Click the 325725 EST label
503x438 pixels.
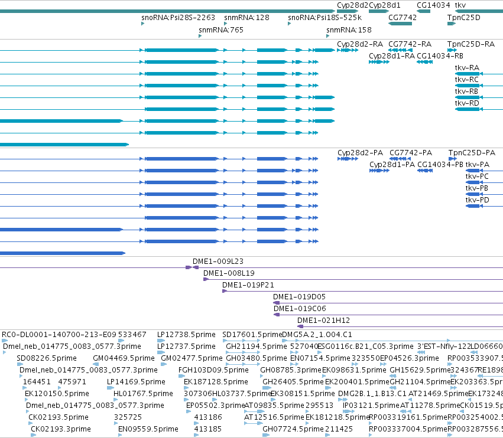pyautogui.click(x=128, y=417)
